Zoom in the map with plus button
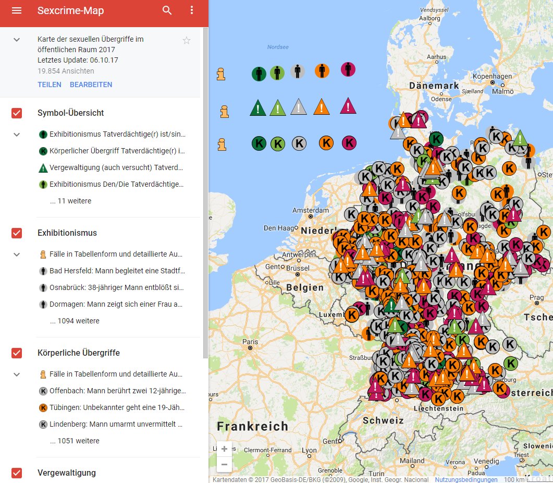 pos(224,449)
